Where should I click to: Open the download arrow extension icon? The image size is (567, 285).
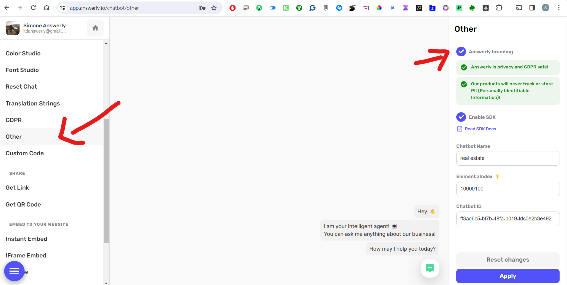[486, 8]
